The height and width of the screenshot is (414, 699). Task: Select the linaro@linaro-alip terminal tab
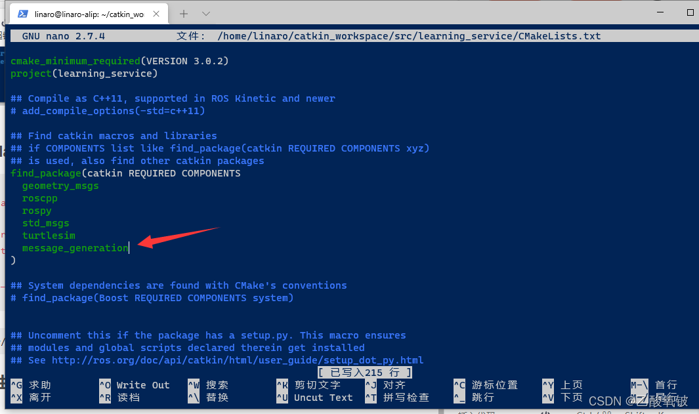[89, 14]
